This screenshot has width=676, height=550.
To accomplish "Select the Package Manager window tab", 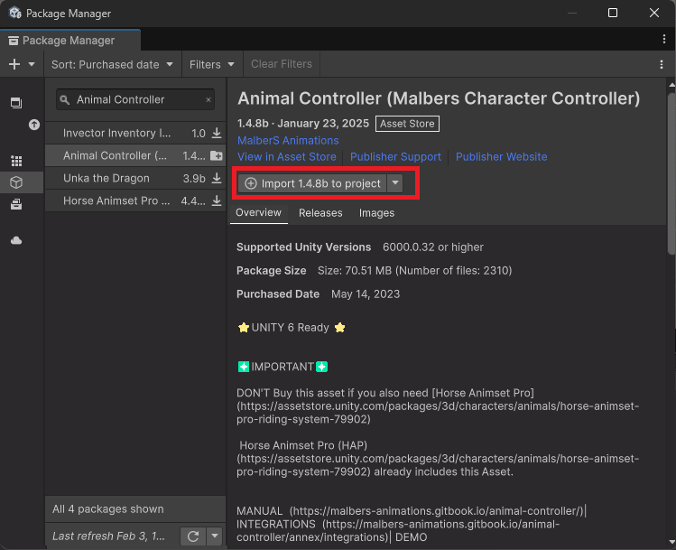I will 70,40.
